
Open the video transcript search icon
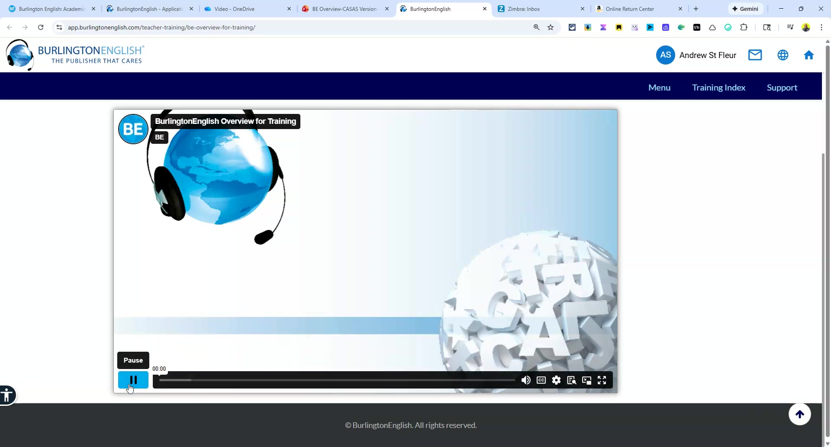[x=571, y=380]
